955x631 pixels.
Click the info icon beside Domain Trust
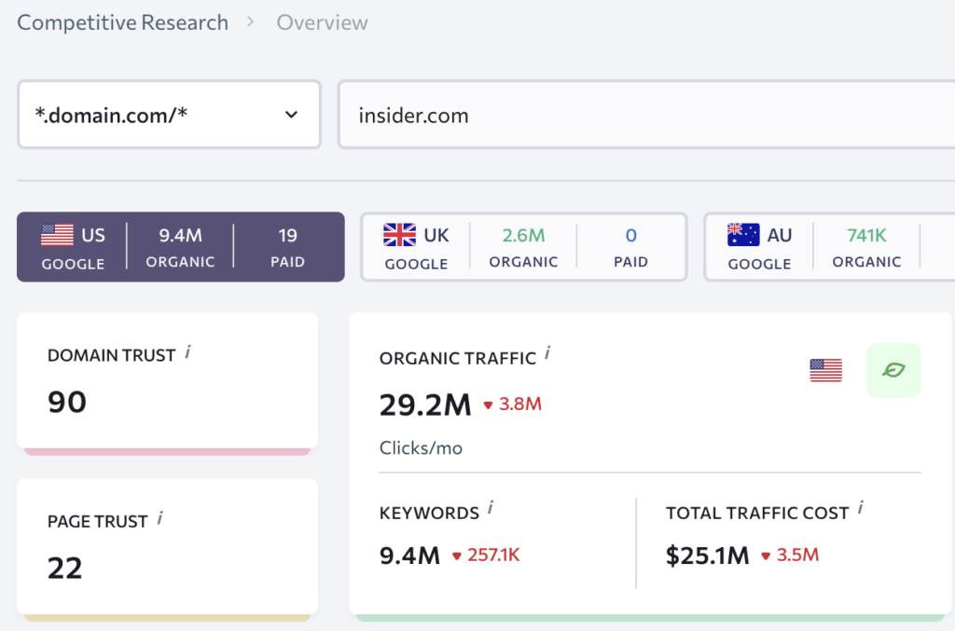point(188,352)
